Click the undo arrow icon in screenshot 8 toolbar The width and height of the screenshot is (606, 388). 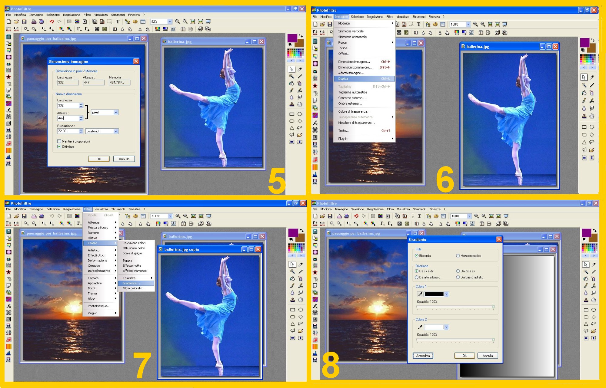click(356, 216)
